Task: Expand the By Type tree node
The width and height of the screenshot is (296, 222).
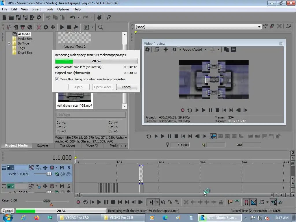Action: tap(9, 43)
